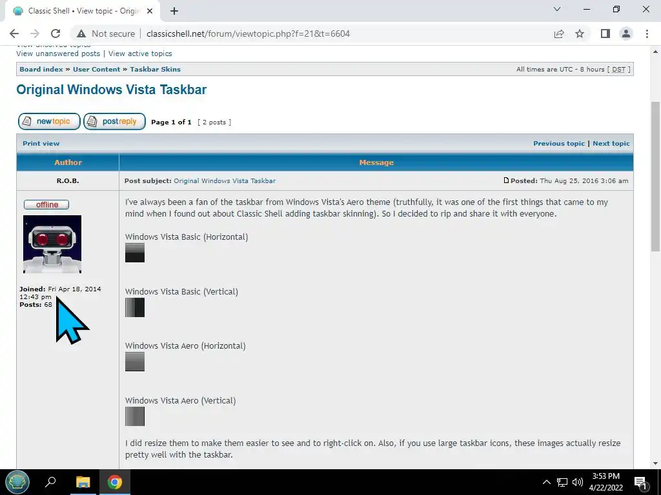Open Windows Vista Aero (Horizontal) image
This screenshot has width=661, height=495.
[x=135, y=362]
